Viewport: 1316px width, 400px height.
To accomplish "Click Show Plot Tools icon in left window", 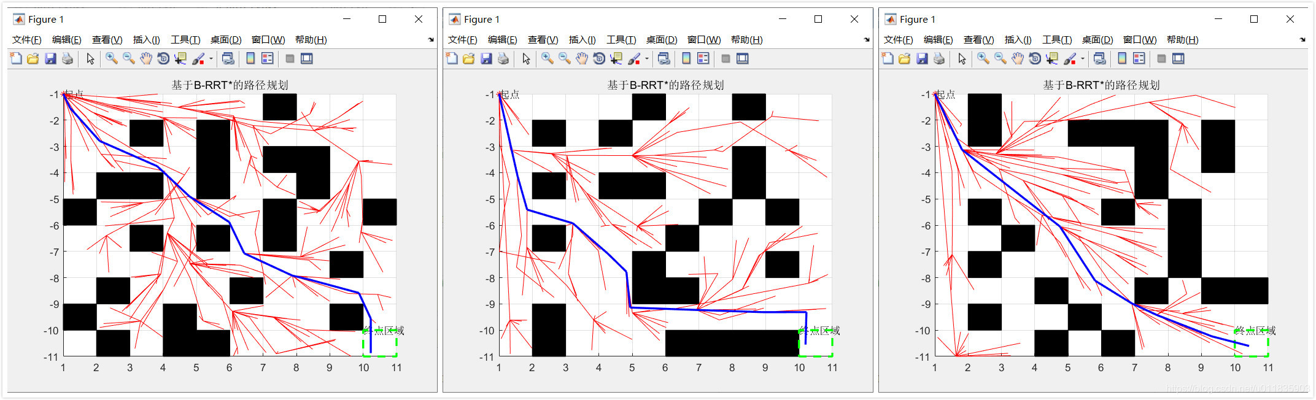I will click(x=307, y=58).
